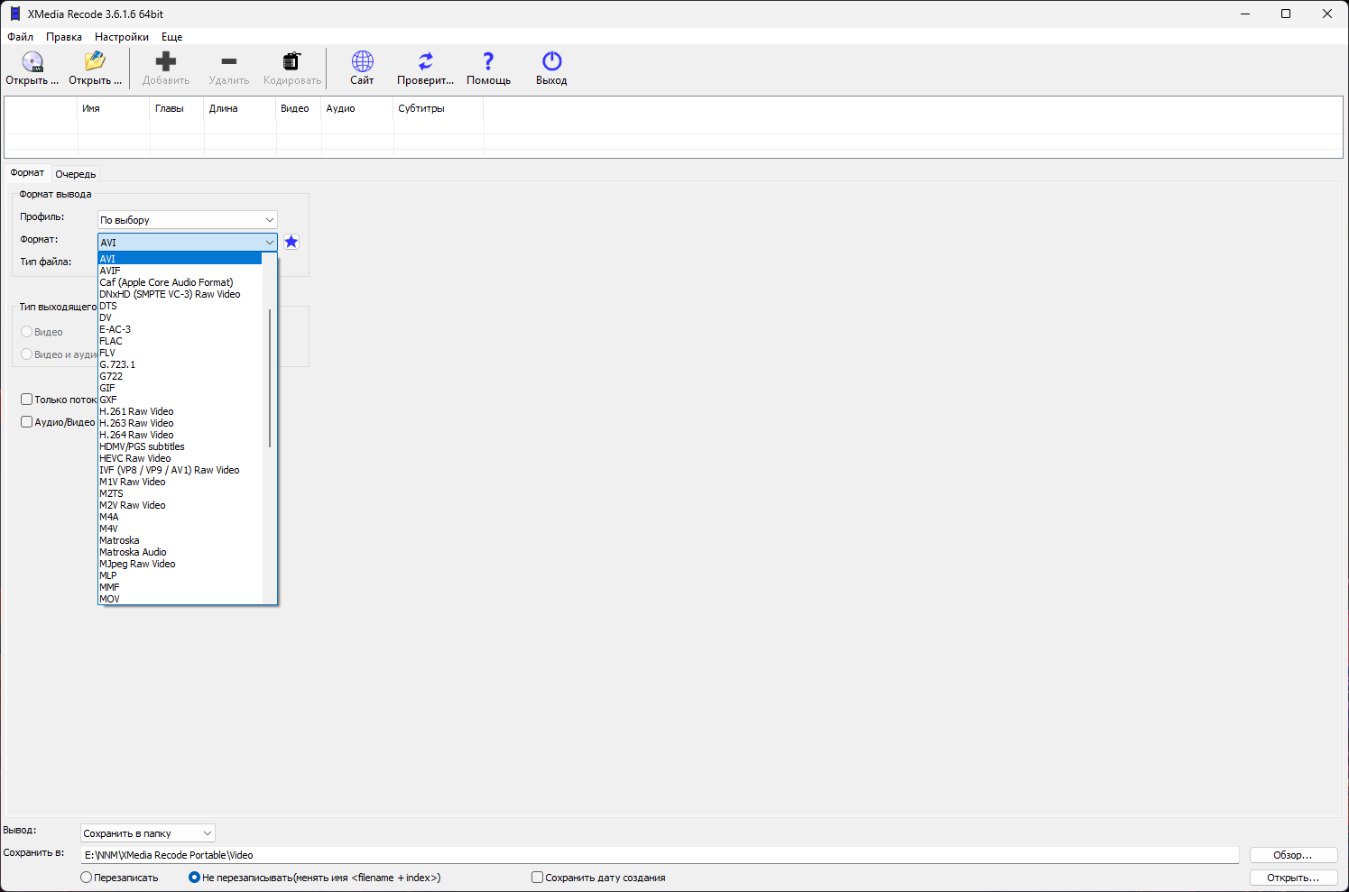1349x892 pixels.
Task: Click the Удалить minus toolbar icon
Action: [x=229, y=68]
